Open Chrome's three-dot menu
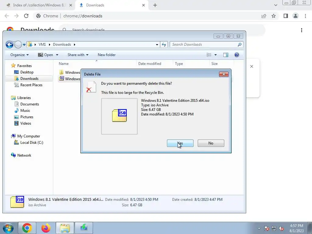 (x=305, y=16)
